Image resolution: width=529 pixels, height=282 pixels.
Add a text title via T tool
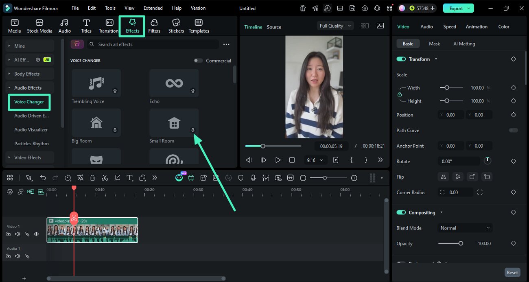tap(130, 178)
